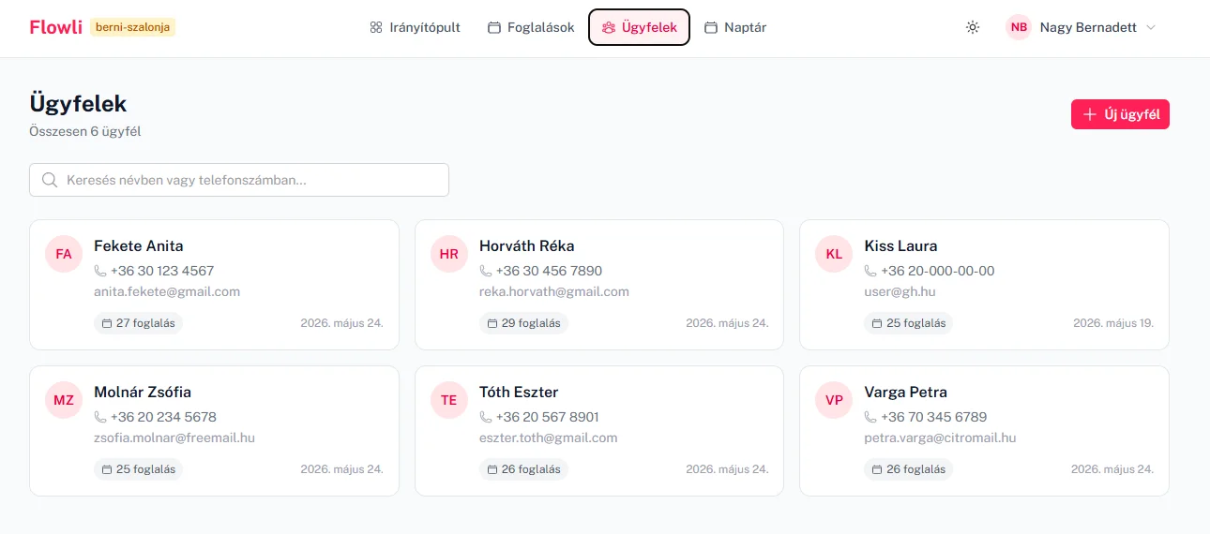Click the NB user avatar

point(1019,27)
